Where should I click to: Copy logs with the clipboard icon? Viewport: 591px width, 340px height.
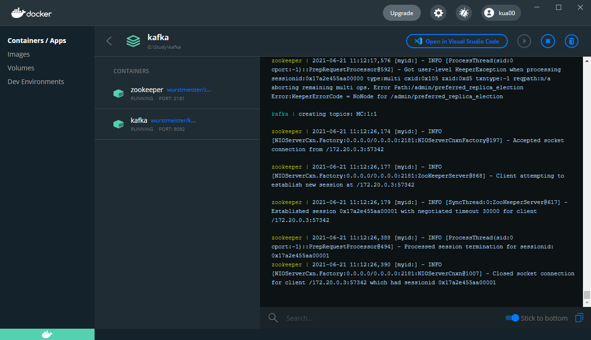579,318
